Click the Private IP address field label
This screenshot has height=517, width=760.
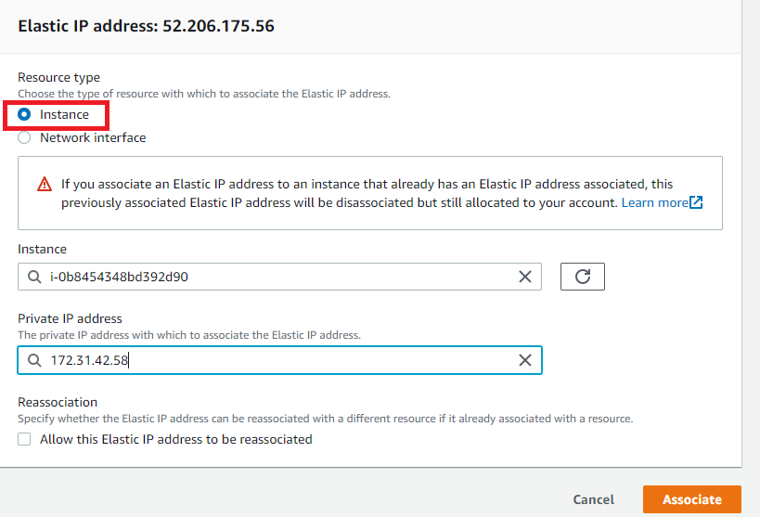[x=71, y=318]
